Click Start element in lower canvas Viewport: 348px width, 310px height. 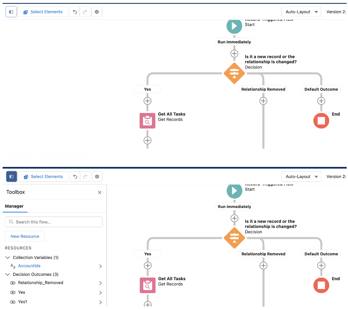point(234,191)
